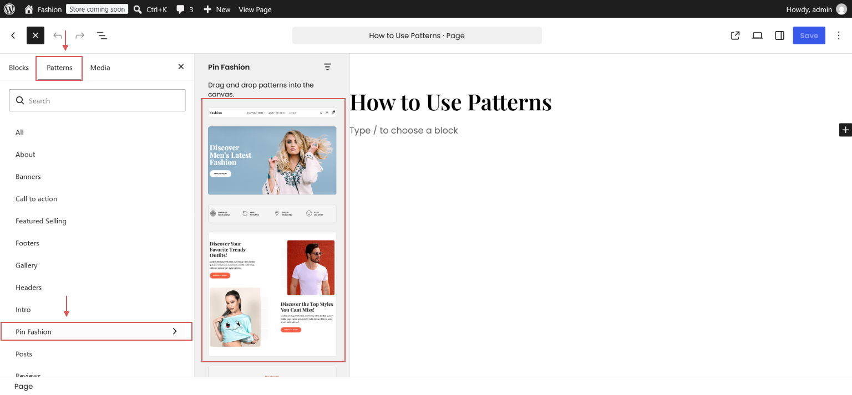This screenshot has height=395, width=852.
Task: Click the WordPress logo icon
Action: pos(9,9)
